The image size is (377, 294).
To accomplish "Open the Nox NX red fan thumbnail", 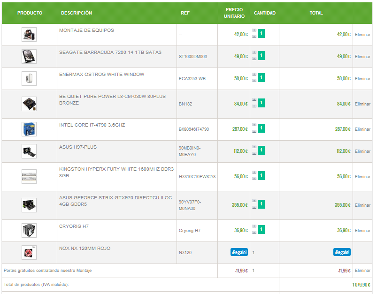I will click(29, 252).
